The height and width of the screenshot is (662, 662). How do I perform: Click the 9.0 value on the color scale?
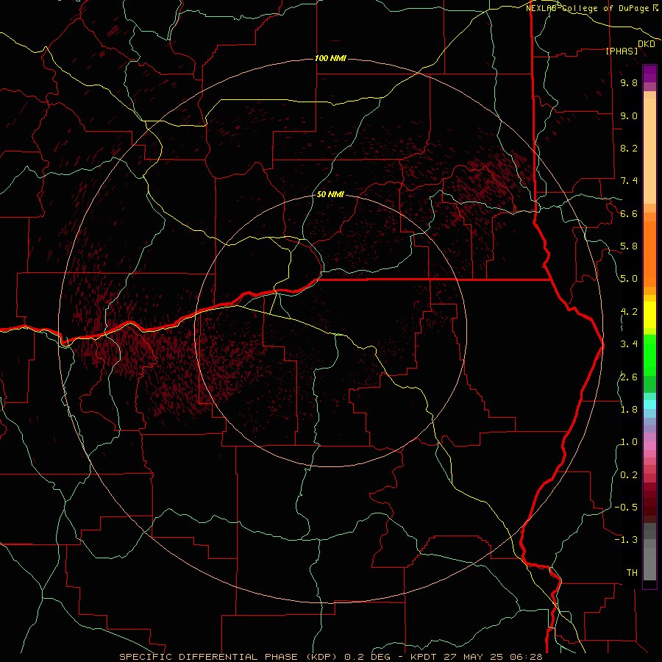(x=629, y=115)
